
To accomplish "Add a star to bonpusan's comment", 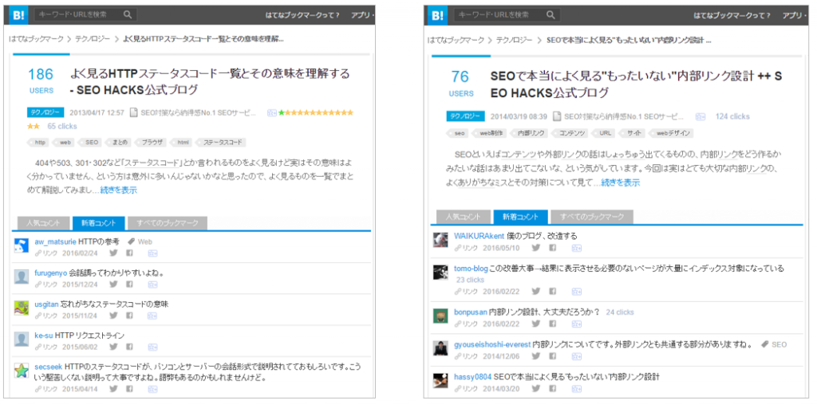I will click(576, 324).
